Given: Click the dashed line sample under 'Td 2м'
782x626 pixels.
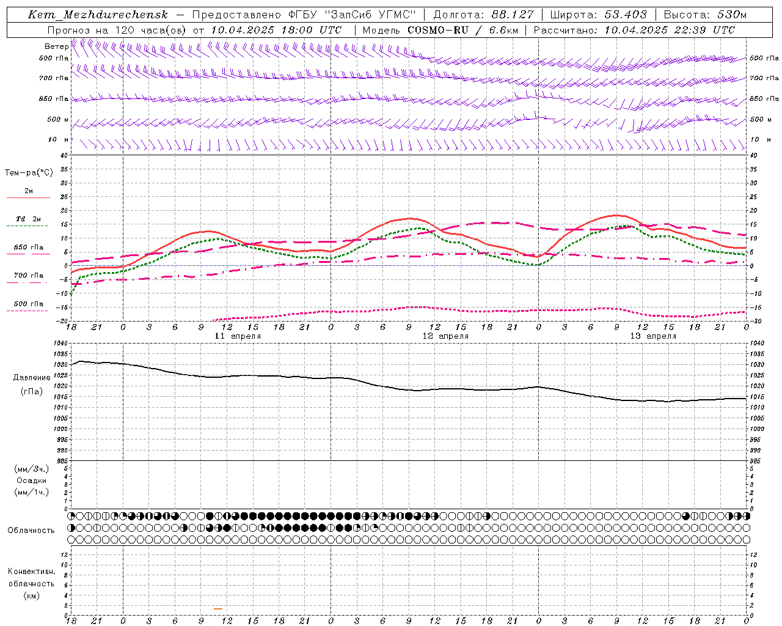Looking at the screenshot, I should (x=28, y=226).
